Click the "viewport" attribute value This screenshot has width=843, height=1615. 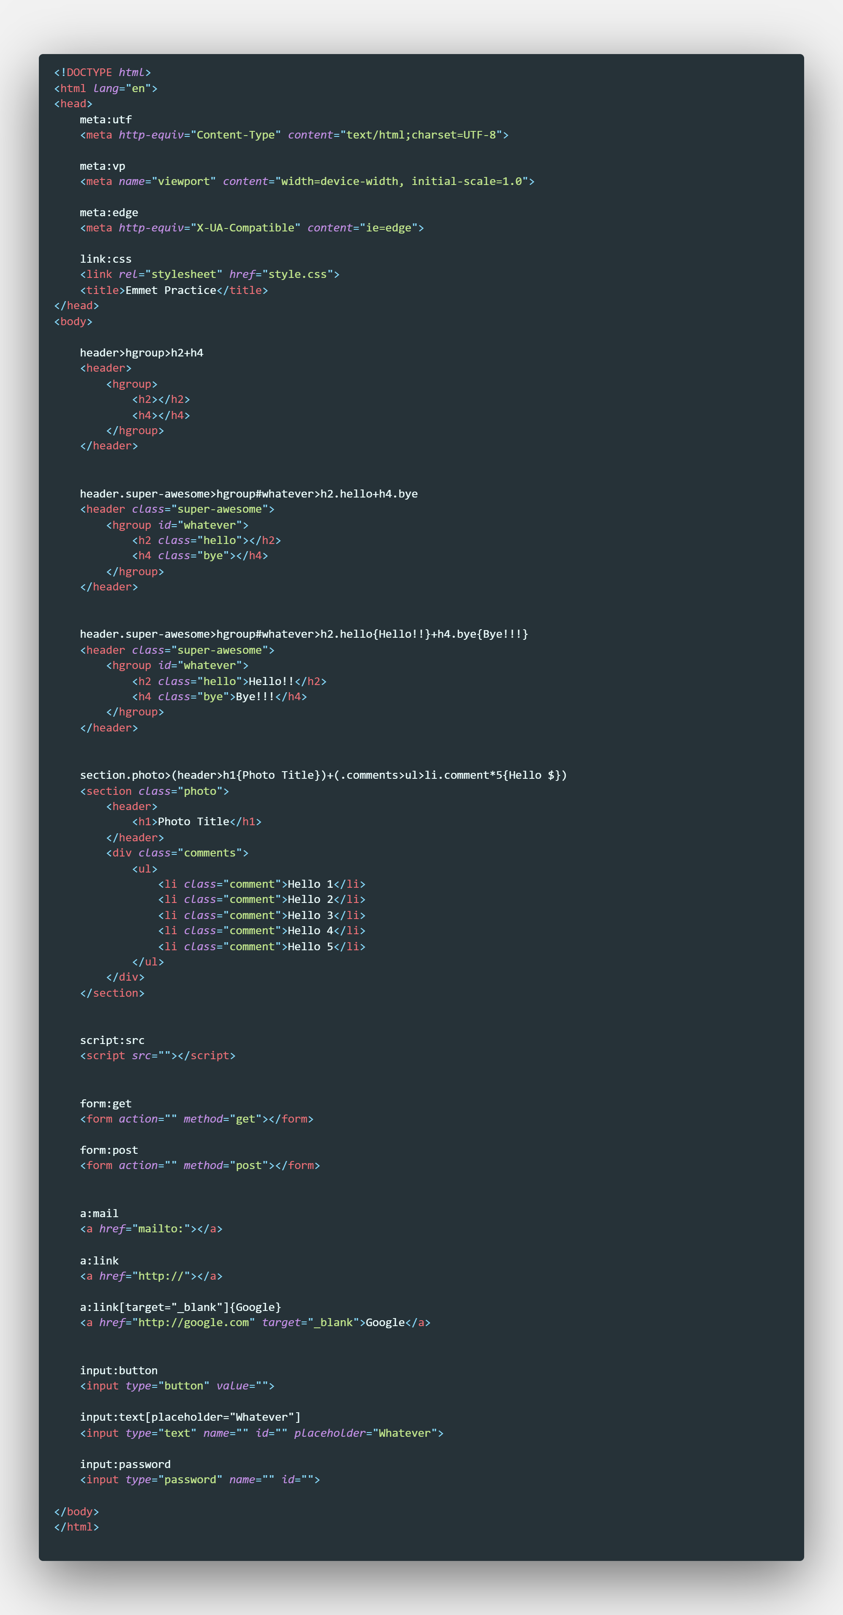click(x=183, y=181)
